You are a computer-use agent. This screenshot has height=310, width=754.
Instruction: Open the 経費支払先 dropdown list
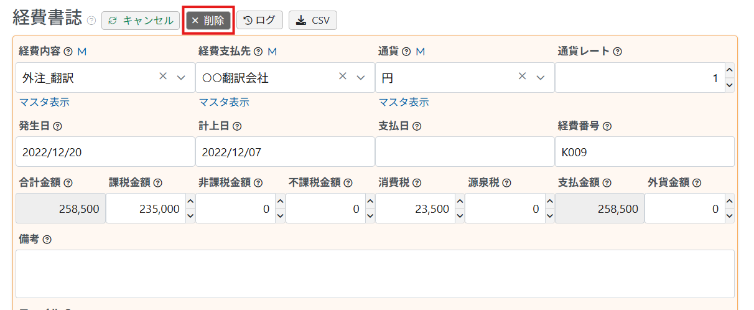point(361,77)
